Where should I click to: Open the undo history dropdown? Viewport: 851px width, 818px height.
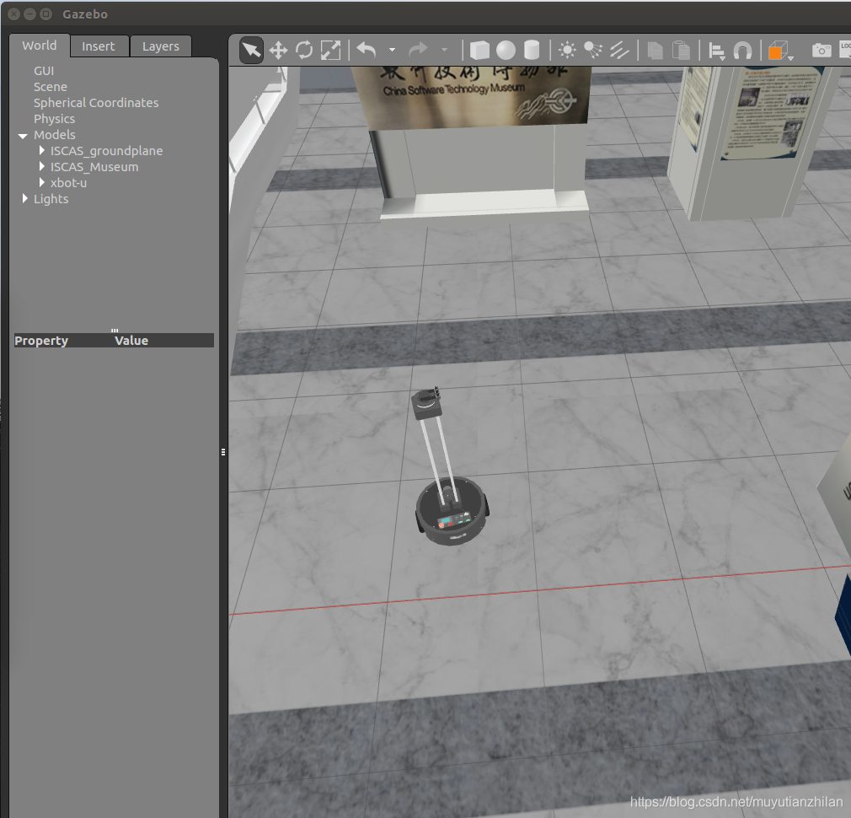point(392,50)
